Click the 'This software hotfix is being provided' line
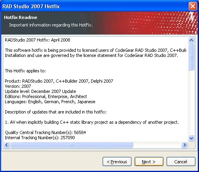This screenshot has height=172, width=199. (x=96, y=50)
